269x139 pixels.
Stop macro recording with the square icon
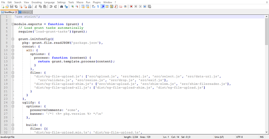pyautogui.click(x=136, y=6)
